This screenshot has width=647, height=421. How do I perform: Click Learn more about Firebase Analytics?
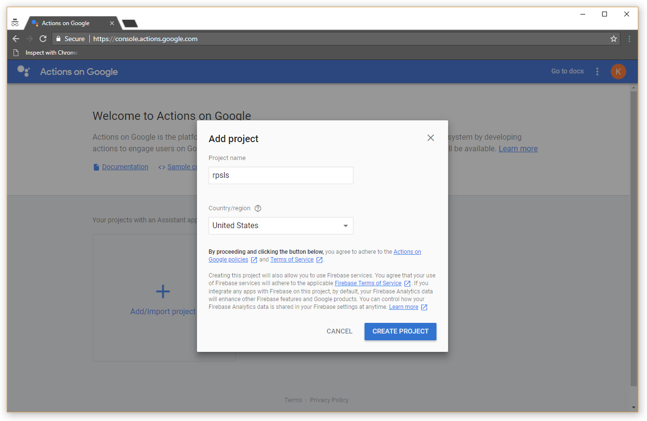404,307
